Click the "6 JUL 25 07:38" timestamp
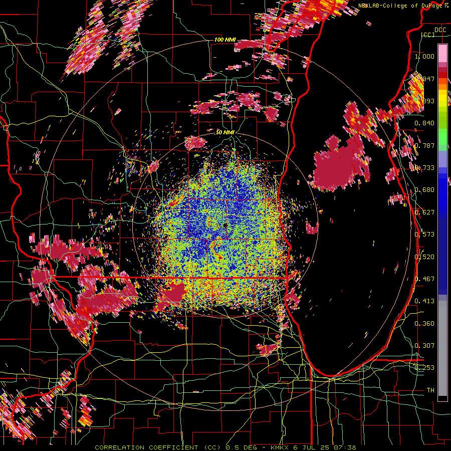The image size is (451, 451). [x=325, y=447]
